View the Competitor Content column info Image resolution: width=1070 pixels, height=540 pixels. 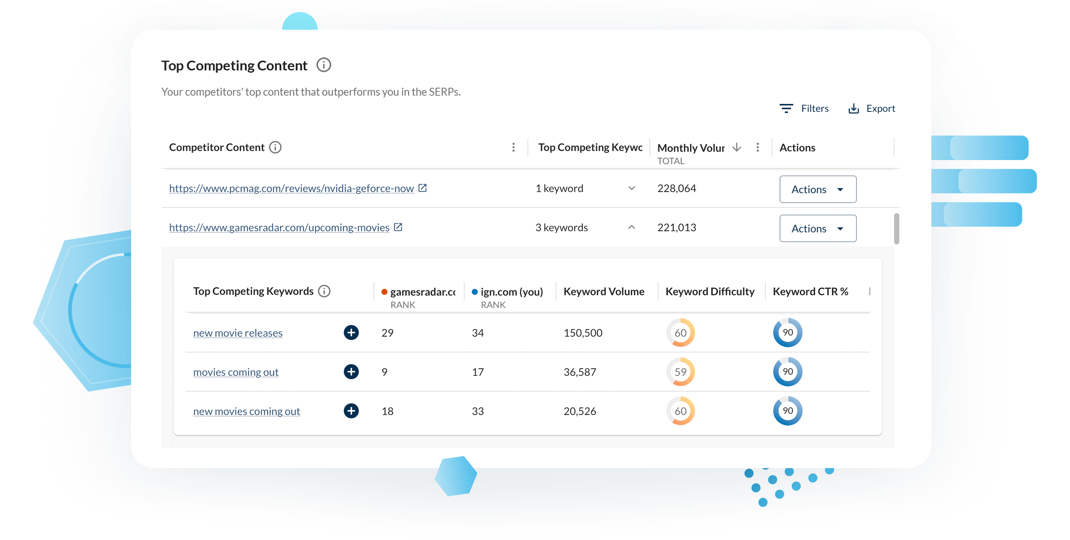(x=275, y=147)
